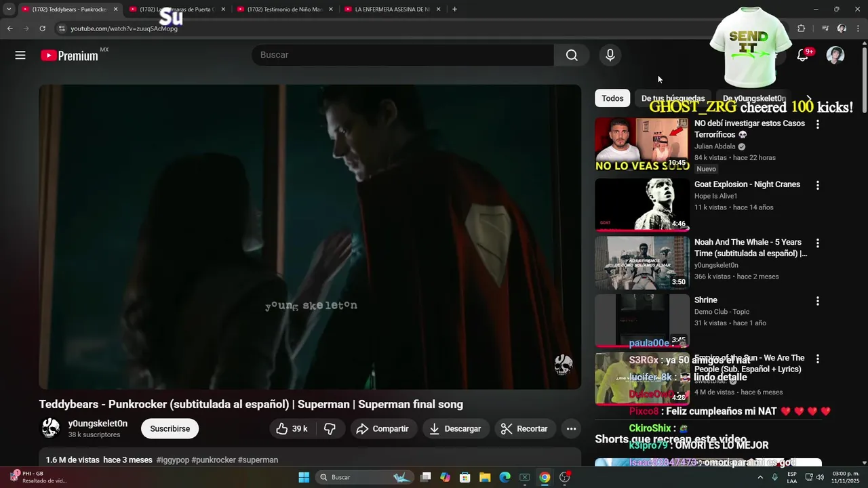Open the Windows Start menu
Image resolution: width=868 pixels, height=488 pixels.
coord(304,477)
